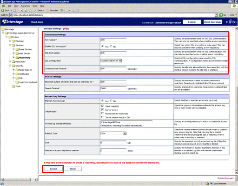Select the Resources folder icon
238x186 pixels.
tap(13, 61)
